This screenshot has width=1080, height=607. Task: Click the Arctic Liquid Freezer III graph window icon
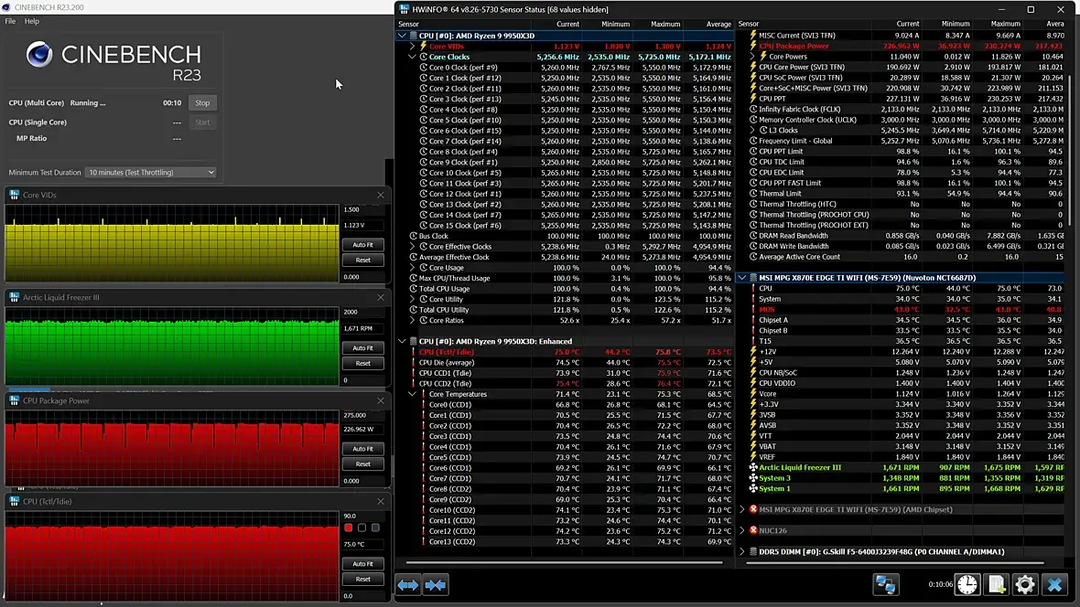point(15,297)
